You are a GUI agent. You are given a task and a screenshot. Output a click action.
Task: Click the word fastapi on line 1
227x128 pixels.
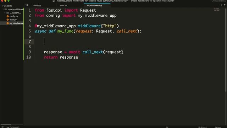54,10
